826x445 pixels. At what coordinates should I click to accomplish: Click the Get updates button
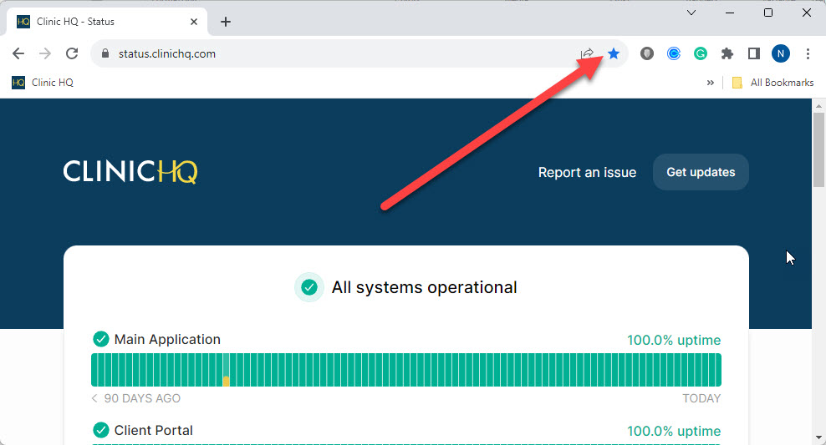click(x=701, y=172)
